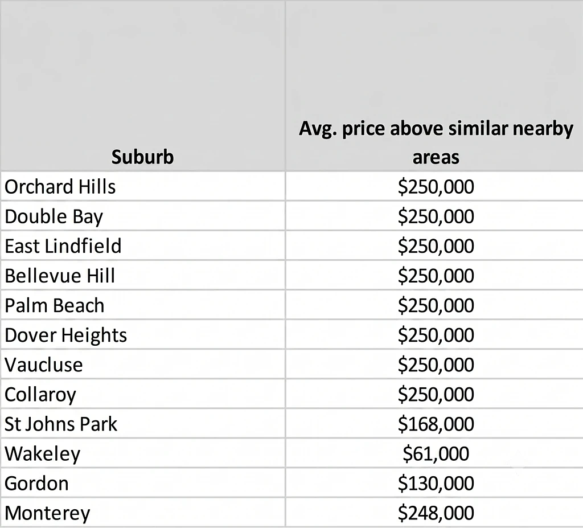Click the $168,000 price cell
The height and width of the screenshot is (528, 583).
[x=434, y=423]
